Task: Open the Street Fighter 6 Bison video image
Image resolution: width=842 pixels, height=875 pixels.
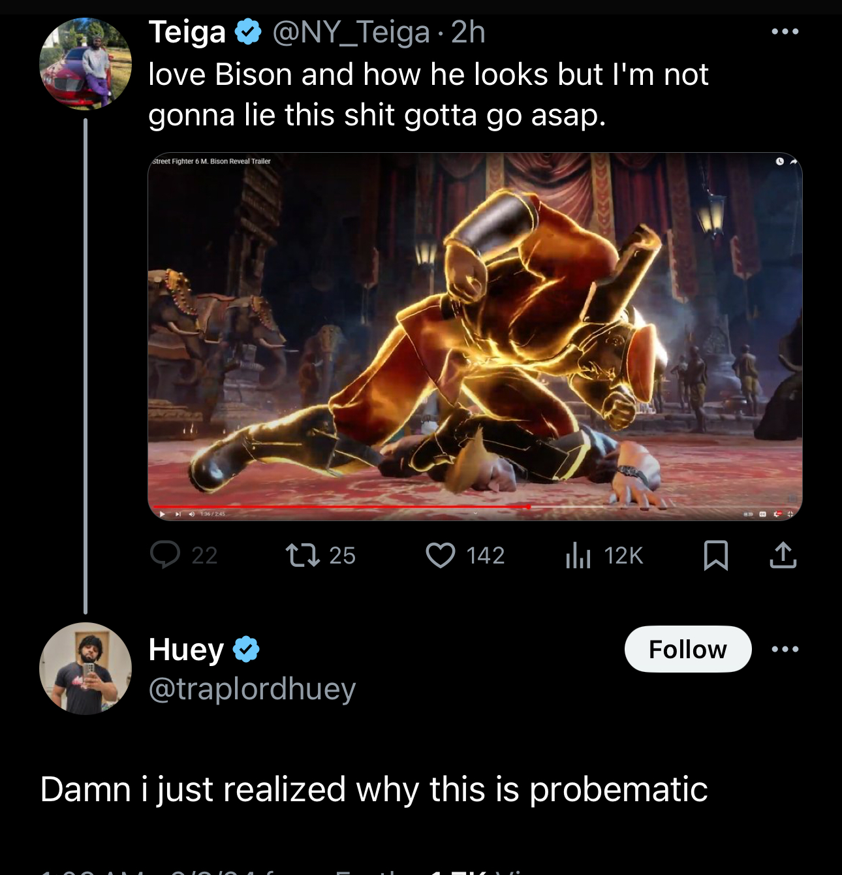Action: click(x=475, y=336)
